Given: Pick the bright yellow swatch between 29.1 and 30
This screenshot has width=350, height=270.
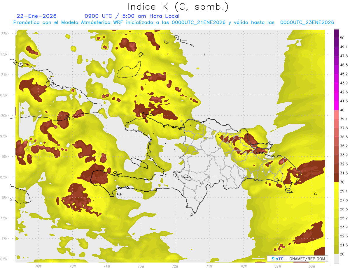Looking at the screenshot, I should [x=336, y=186].
